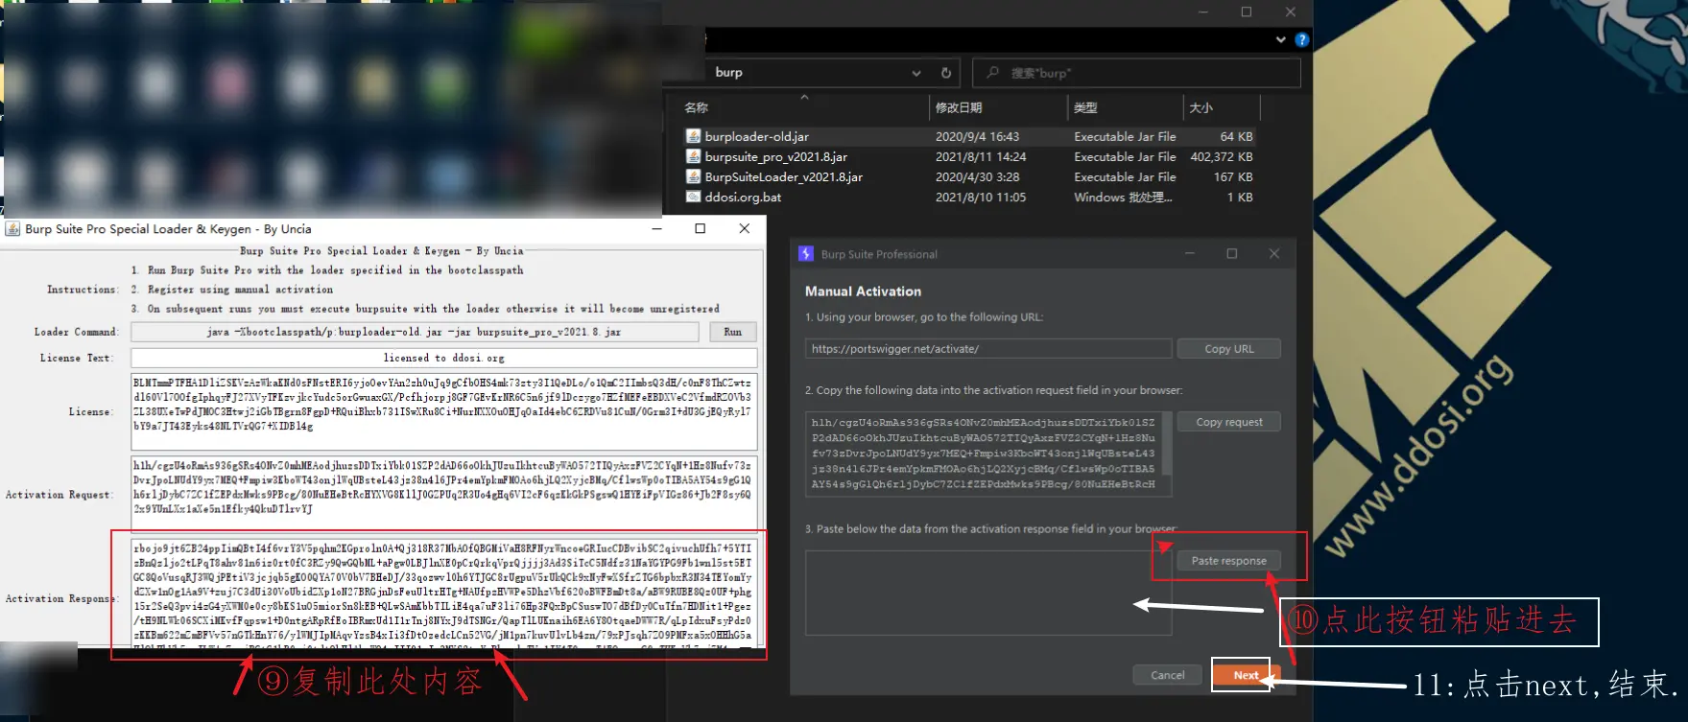Close the File Explorer window
This screenshot has height=722, width=1688.
(x=1291, y=12)
